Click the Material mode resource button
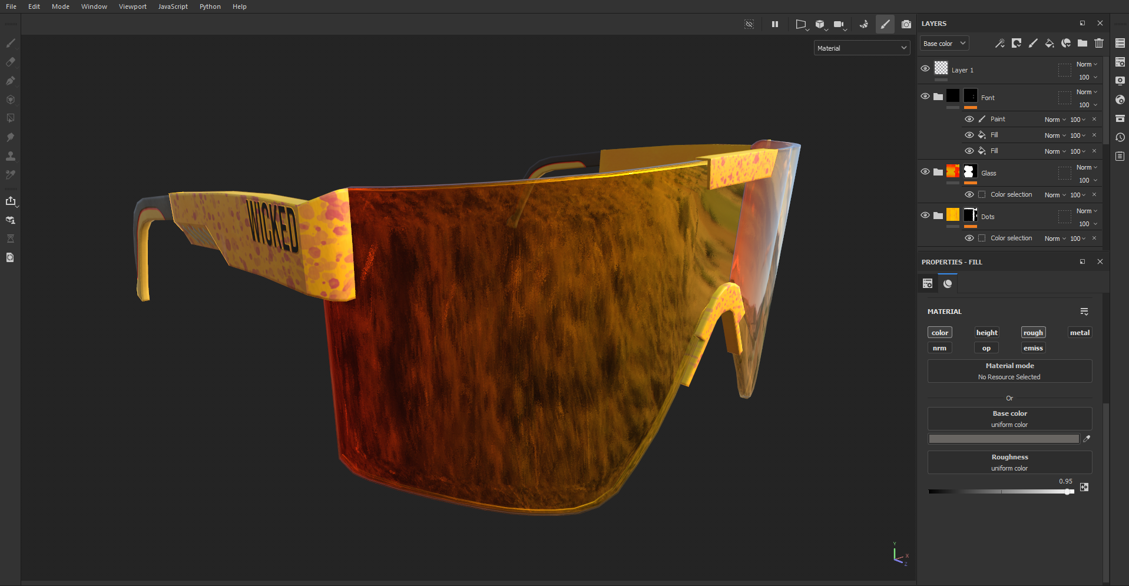Screen dimensions: 1129x586 click(x=1009, y=371)
